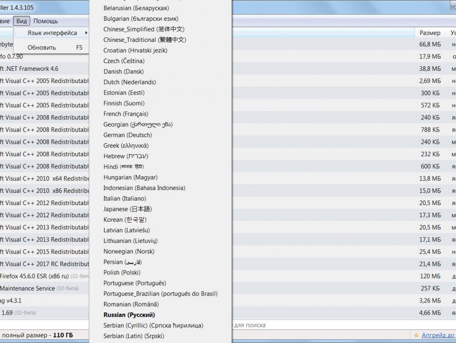The width and height of the screenshot is (456, 343).
Task: Open the Апгрейд до link
Action: click(437, 335)
